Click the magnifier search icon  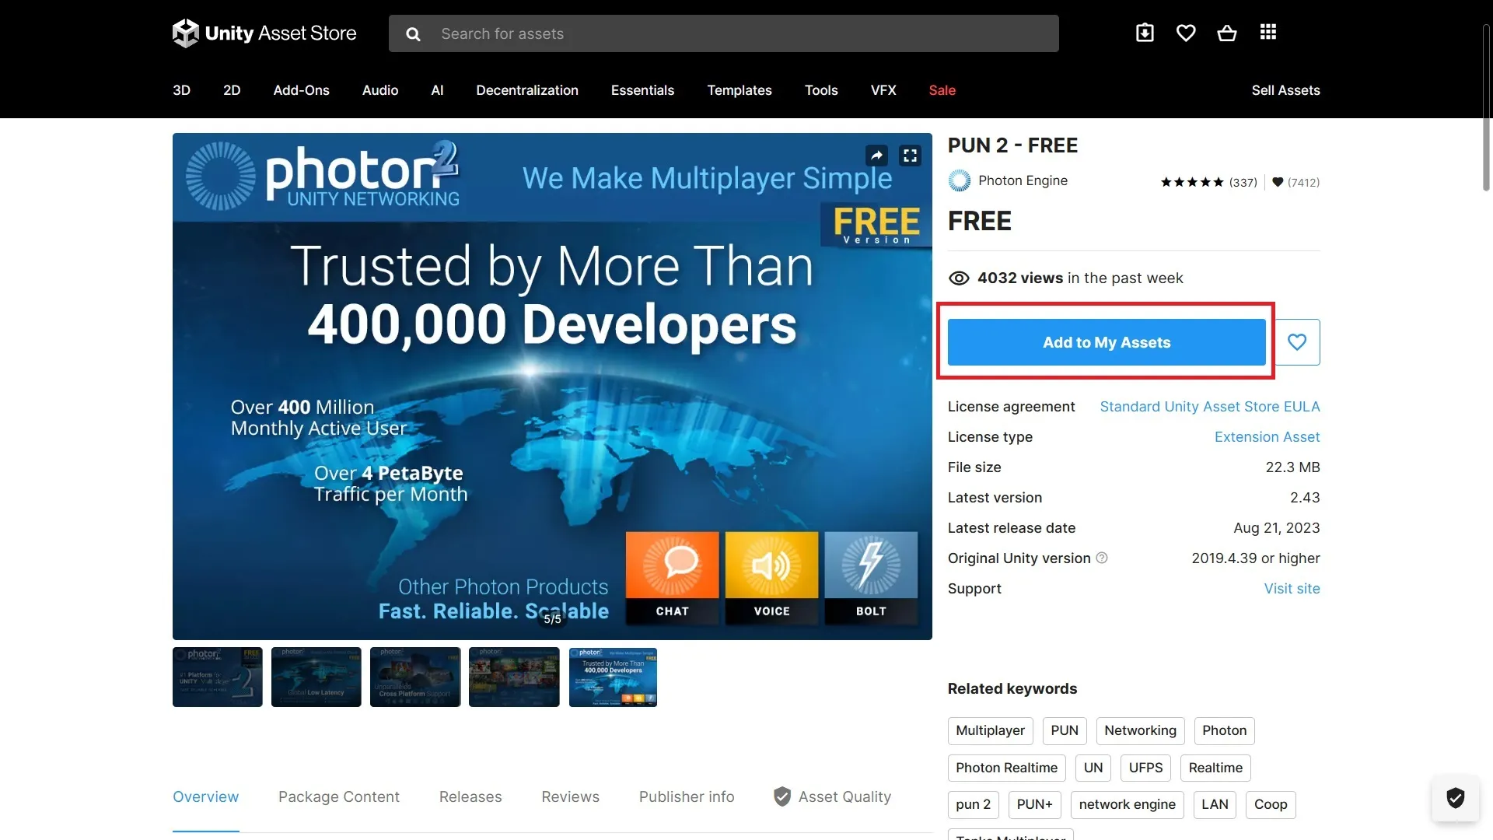[x=413, y=34]
